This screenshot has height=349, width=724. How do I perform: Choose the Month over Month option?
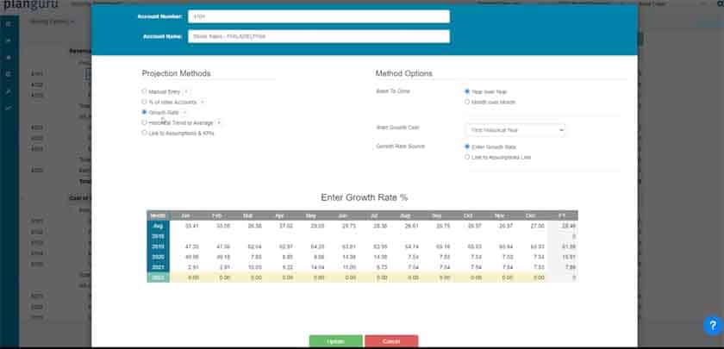(x=467, y=102)
